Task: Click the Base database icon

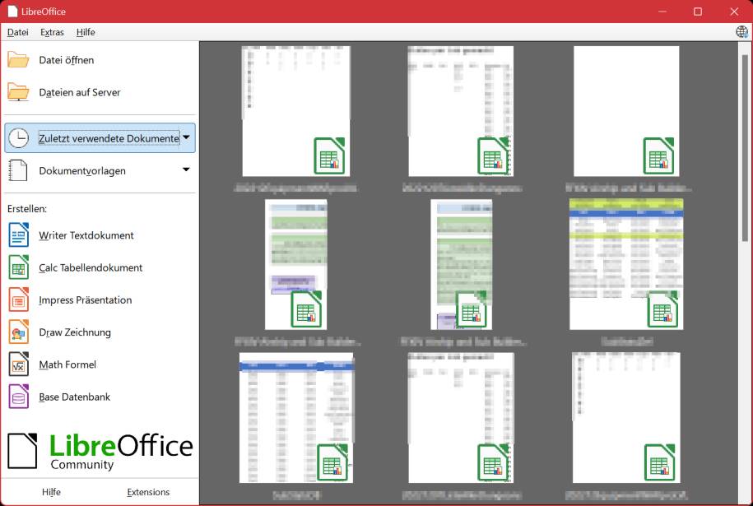Action: [x=19, y=397]
